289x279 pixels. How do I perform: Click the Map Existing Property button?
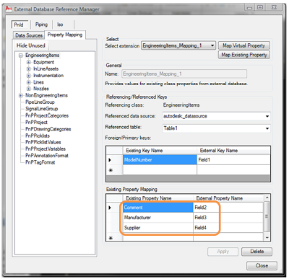[x=244, y=55]
